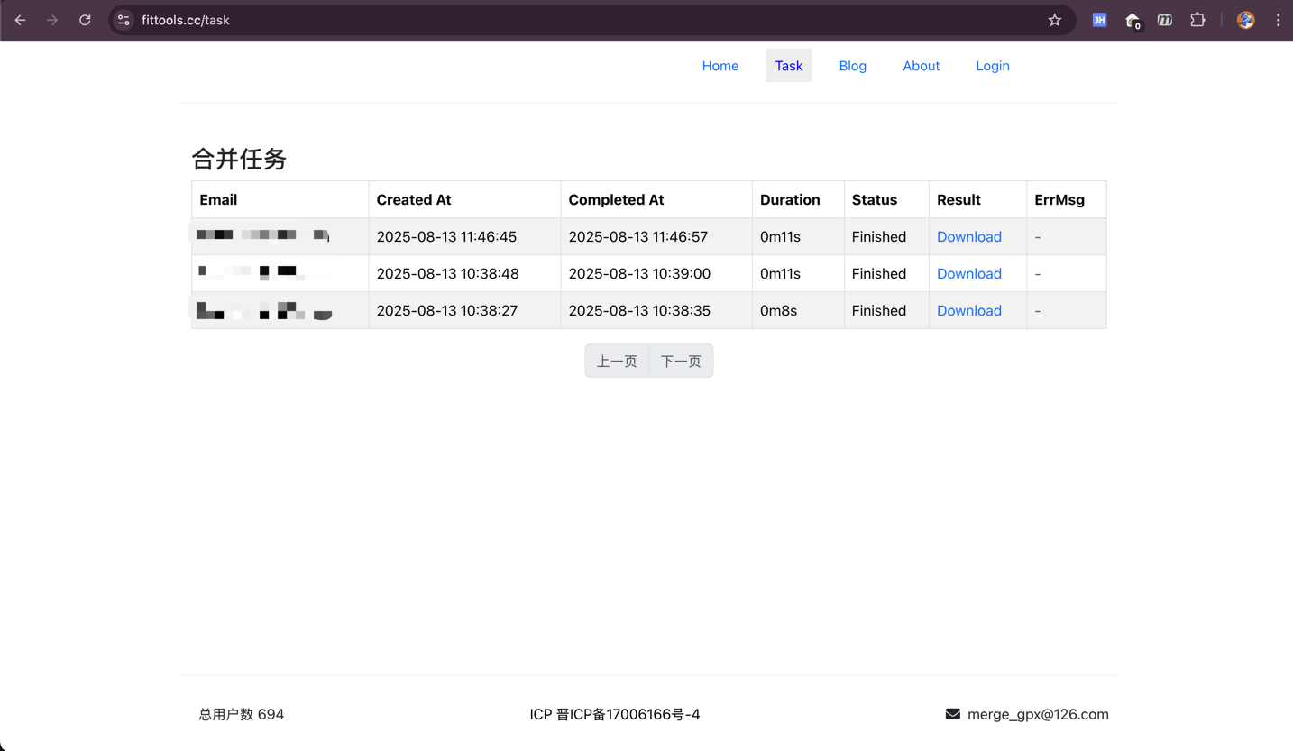Select the Task navigation tab
This screenshot has height=751, width=1293.
point(788,66)
